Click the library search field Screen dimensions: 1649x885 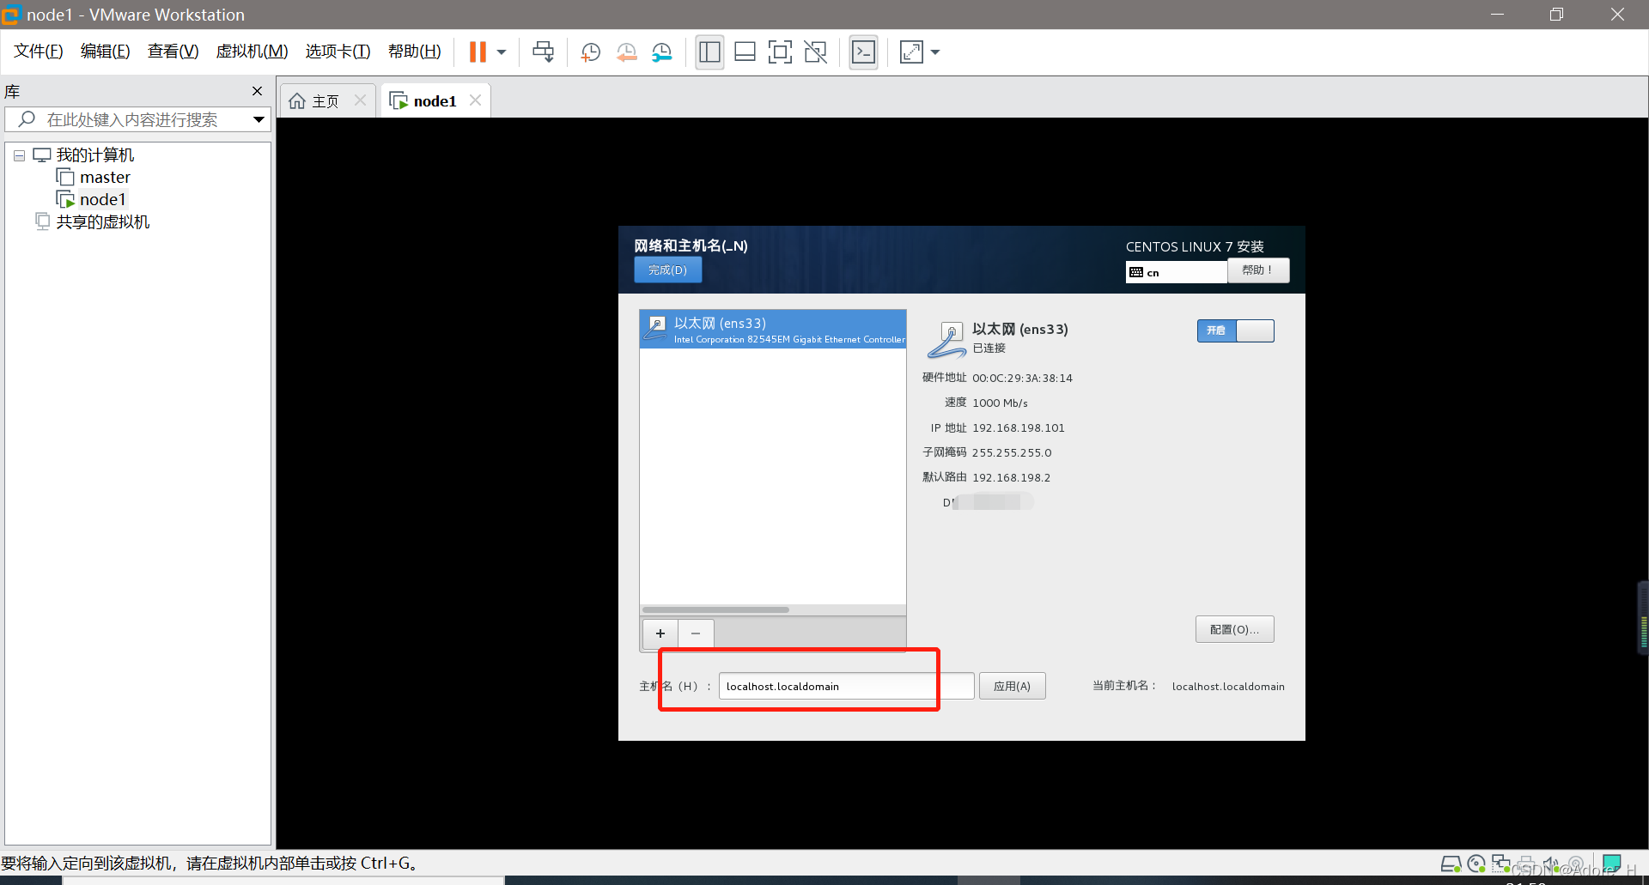(137, 119)
